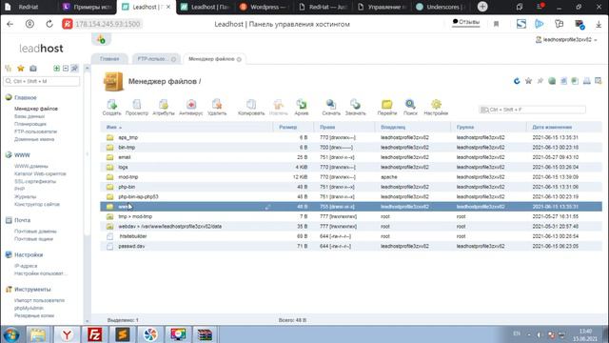
Task: Open Yandex Browser from the taskbar
Action: click(67, 334)
